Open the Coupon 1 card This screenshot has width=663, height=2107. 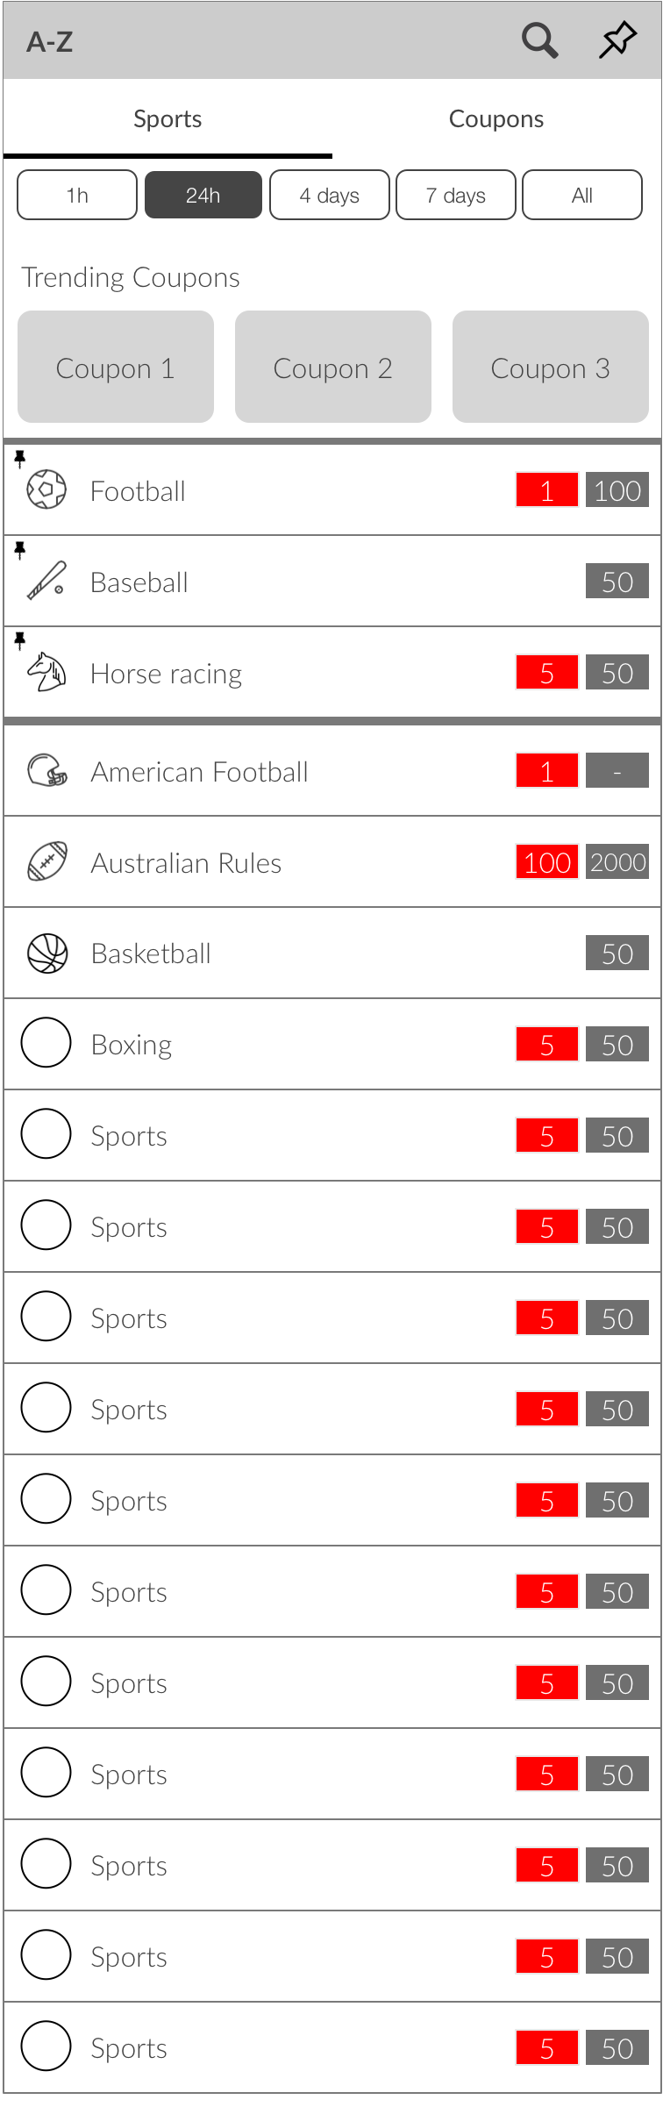click(116, 368)
